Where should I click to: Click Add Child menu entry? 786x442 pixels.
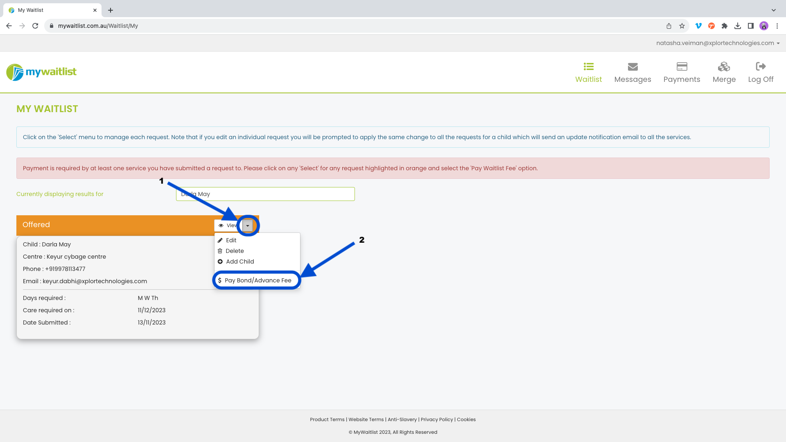tap(240, 262)
